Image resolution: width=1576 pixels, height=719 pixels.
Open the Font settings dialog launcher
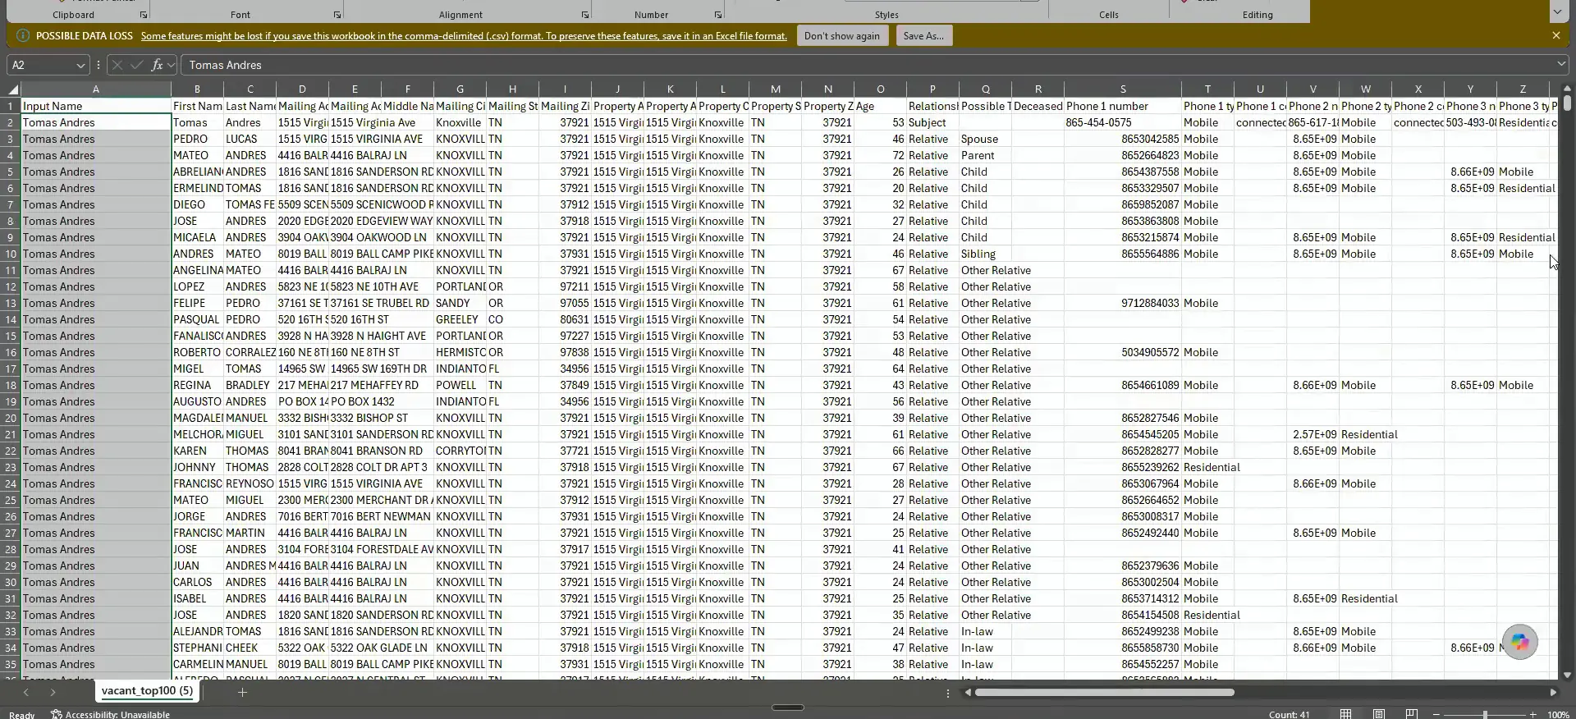click(337, 15)
